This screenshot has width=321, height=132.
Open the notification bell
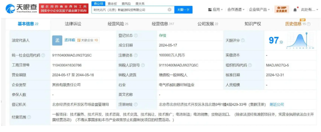[295, 10]
